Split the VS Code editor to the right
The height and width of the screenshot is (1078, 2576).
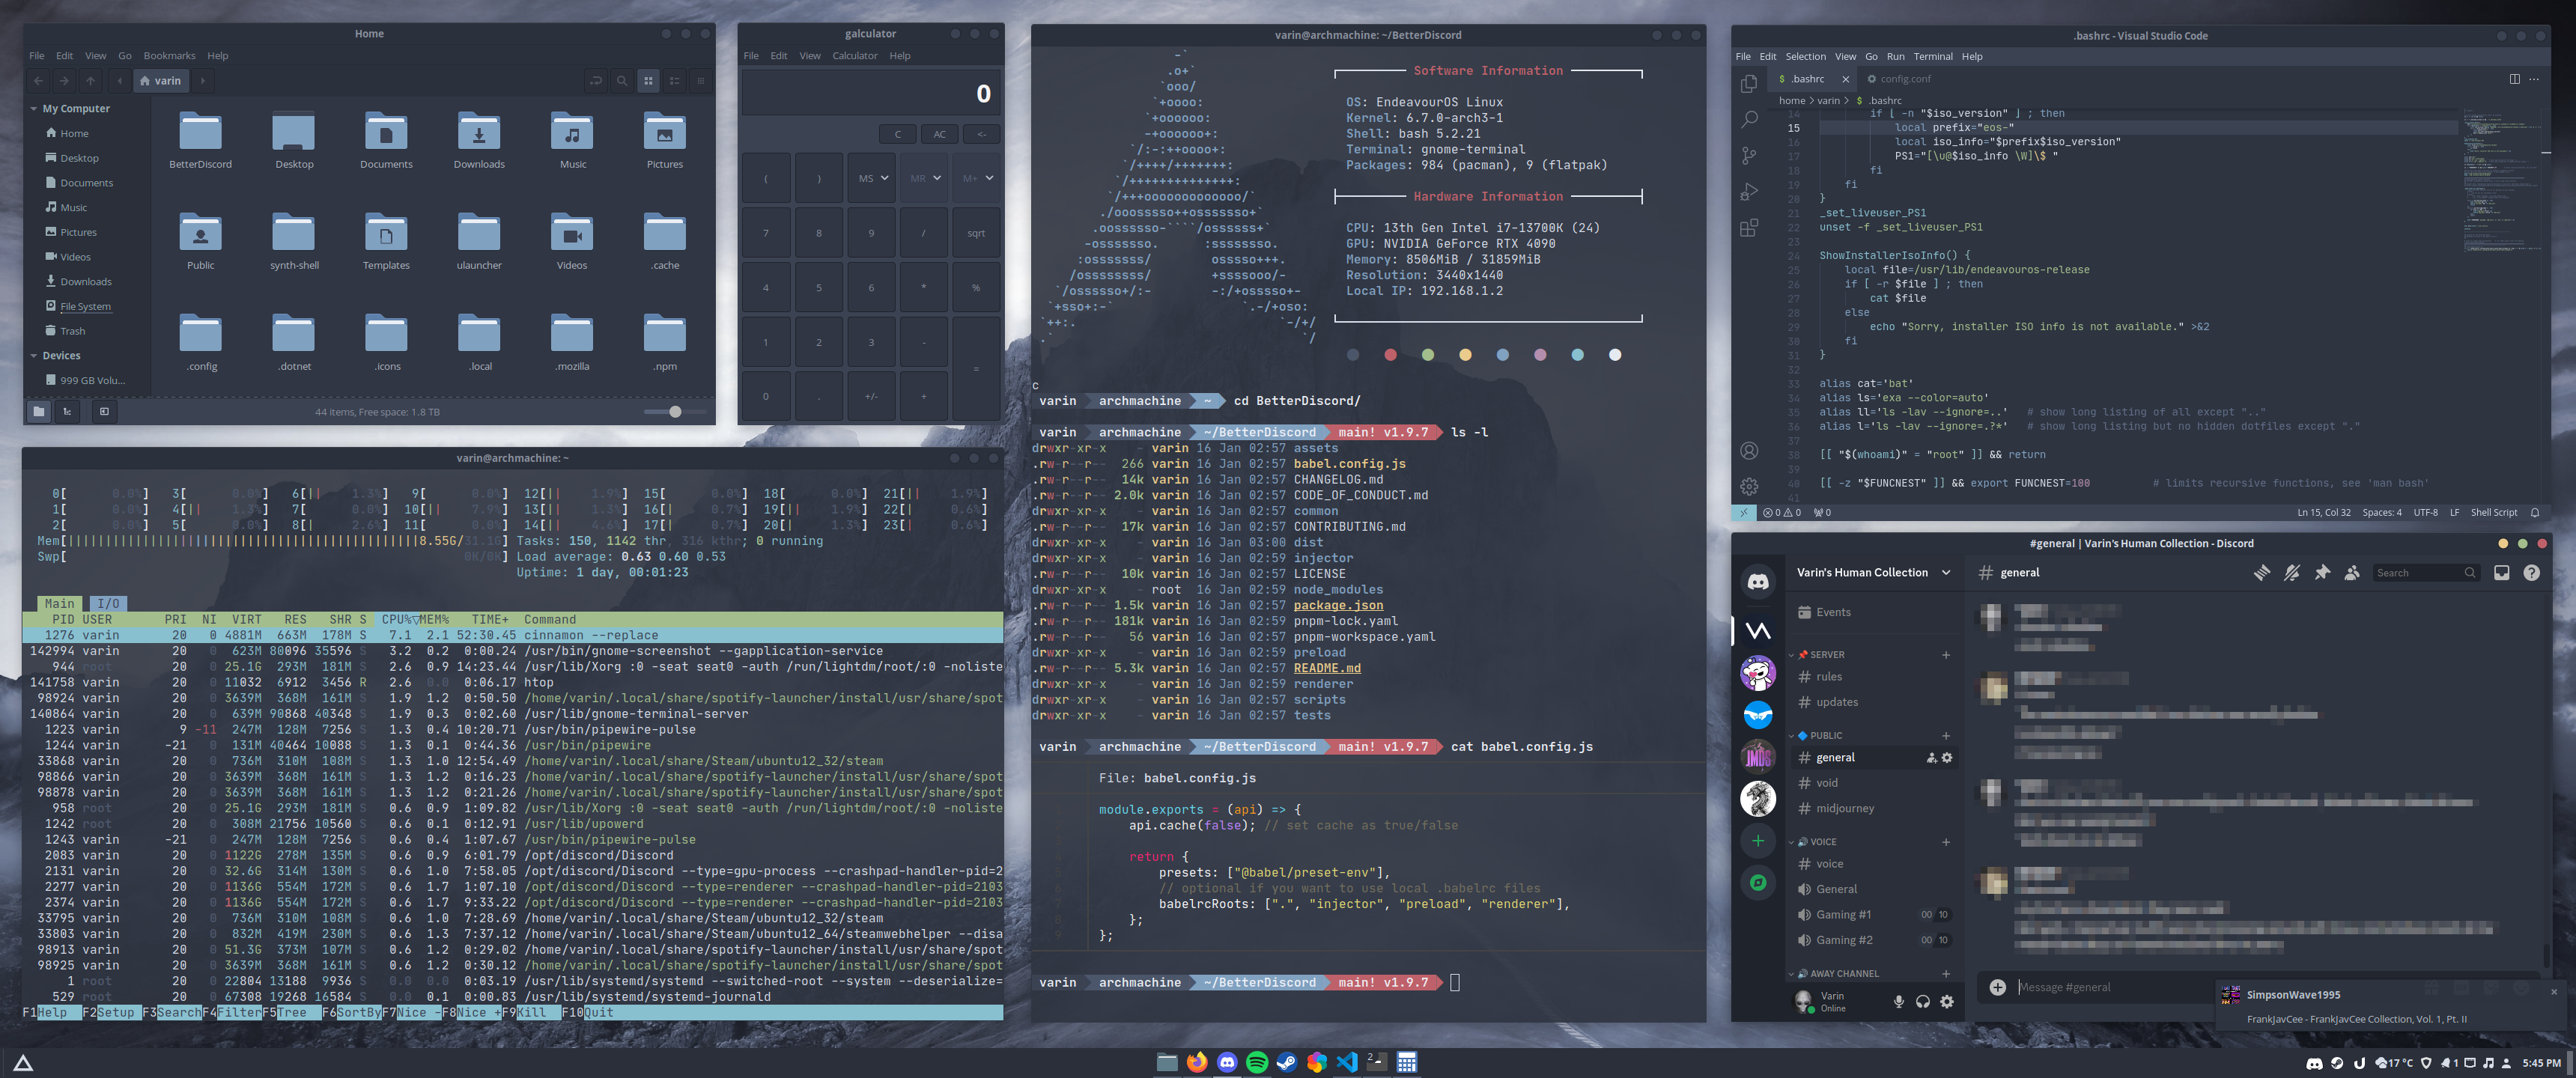(2514, 79)
